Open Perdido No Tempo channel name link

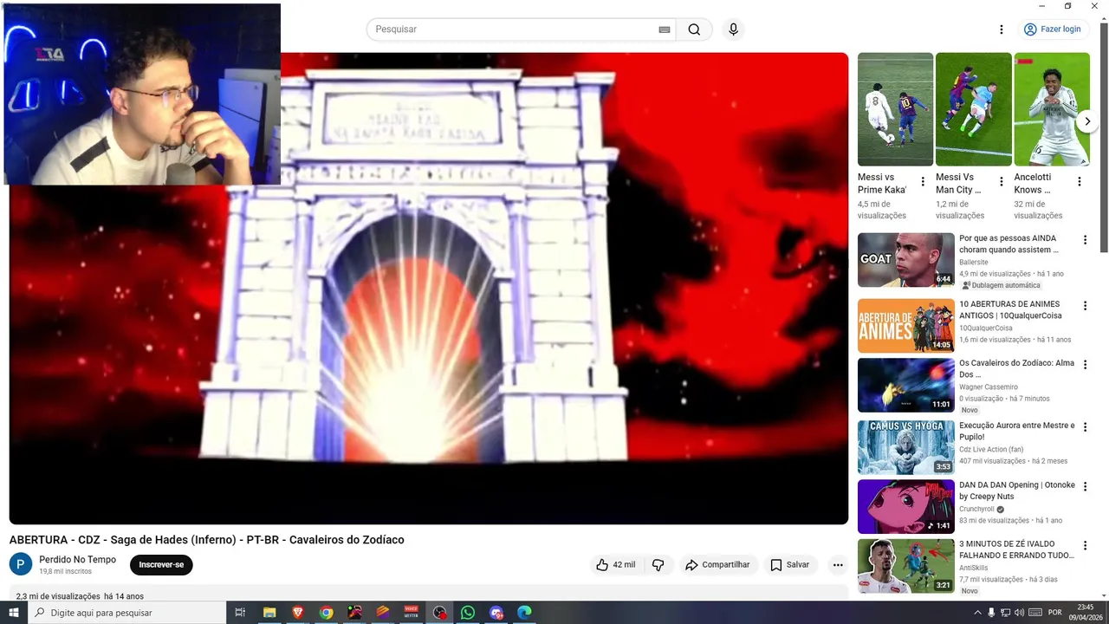[77, 560]
